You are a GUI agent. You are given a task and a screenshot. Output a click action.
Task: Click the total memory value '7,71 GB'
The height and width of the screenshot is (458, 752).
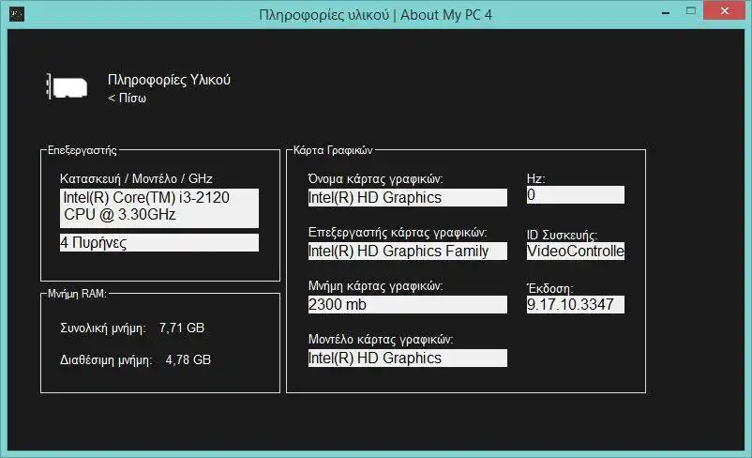point(182,328)
